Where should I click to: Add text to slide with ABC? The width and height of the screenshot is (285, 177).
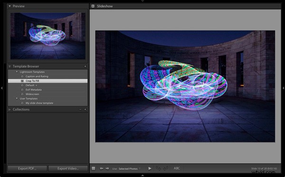[177, 168]
